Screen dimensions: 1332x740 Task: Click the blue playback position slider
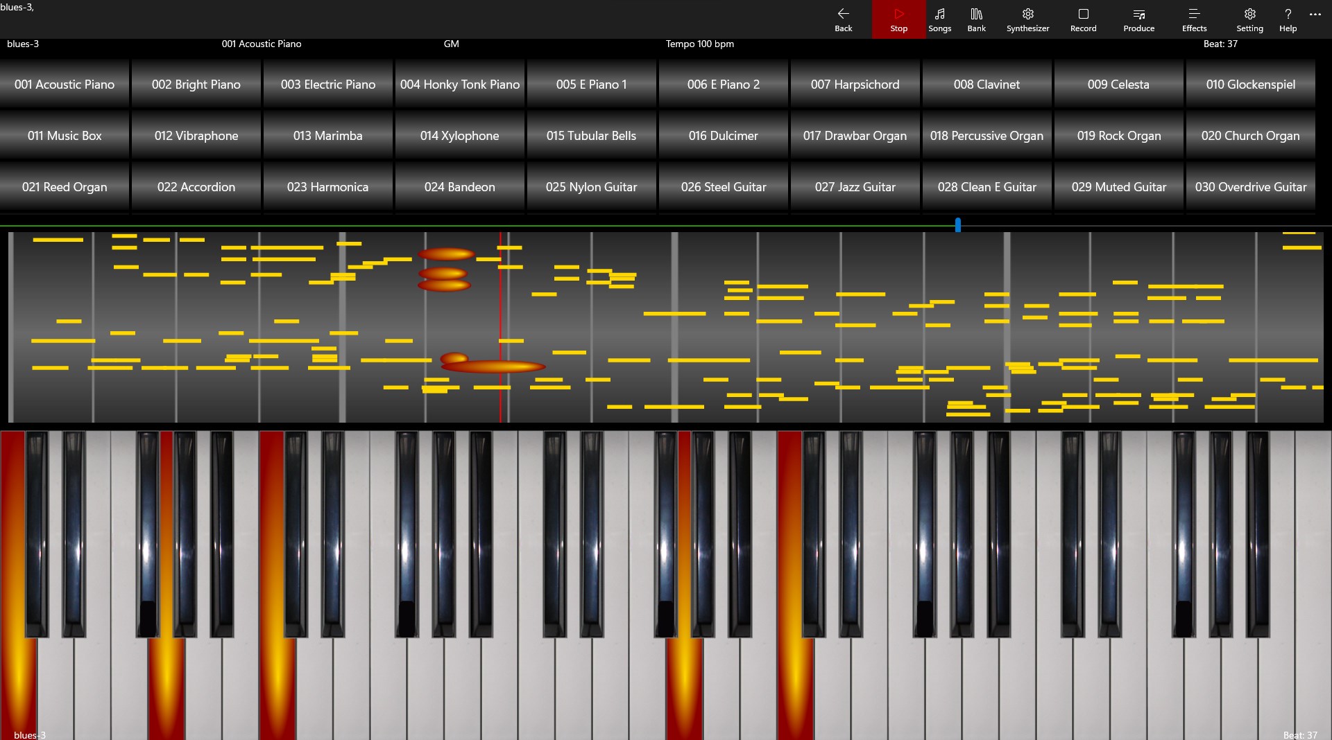tap(957, 224)
